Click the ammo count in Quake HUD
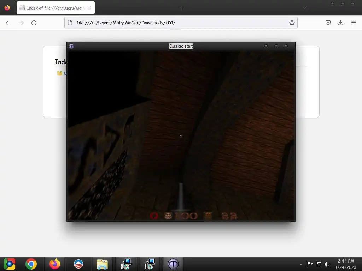Screen dimensions: 362x271 pyautogui.click(x=229, y=216)
